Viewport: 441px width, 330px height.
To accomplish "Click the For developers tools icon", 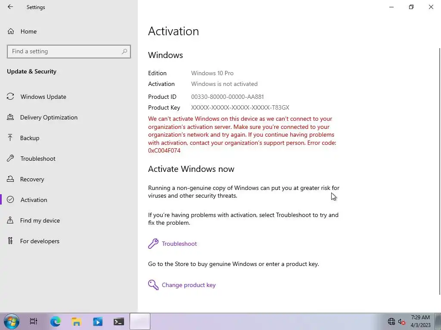I will [x=10, y=241].
